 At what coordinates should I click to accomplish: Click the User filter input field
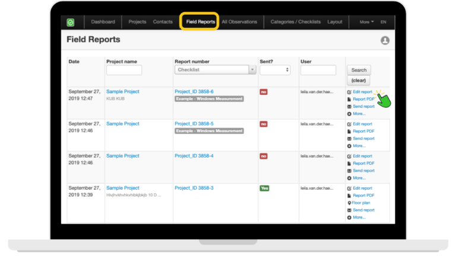[318, 70]
